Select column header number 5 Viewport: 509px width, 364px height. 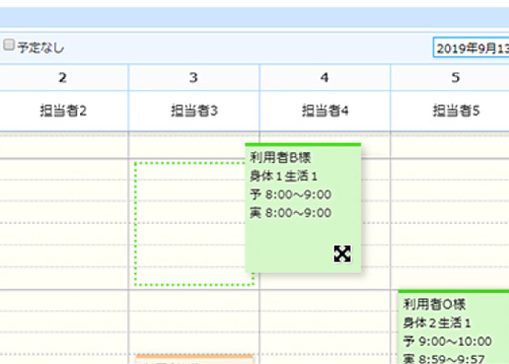coord(455,77)
